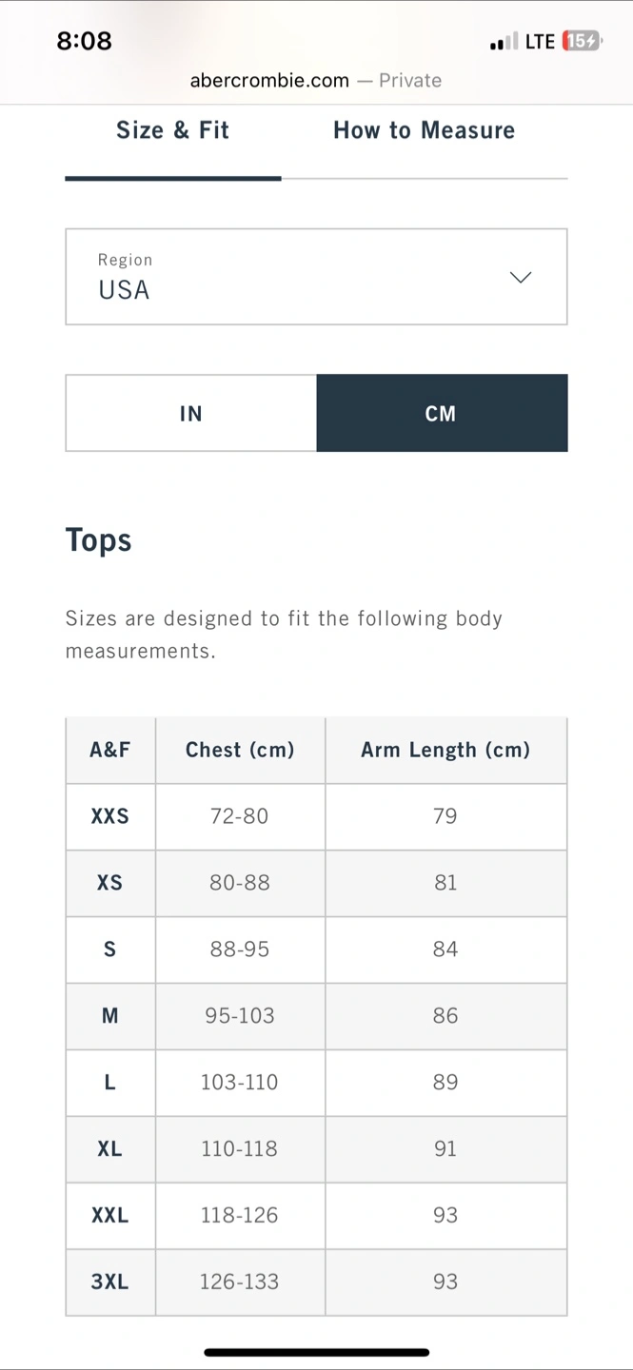Image resolution: width=633 pixels, height=1370 pixels.
Task: Tap the cellular signal strength bars
Action: click(x=504, y=41)
